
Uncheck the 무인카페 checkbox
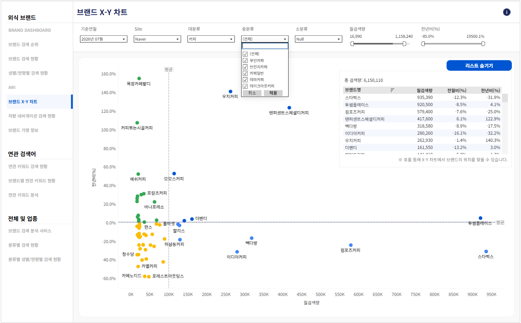click(x=245, y=60)
